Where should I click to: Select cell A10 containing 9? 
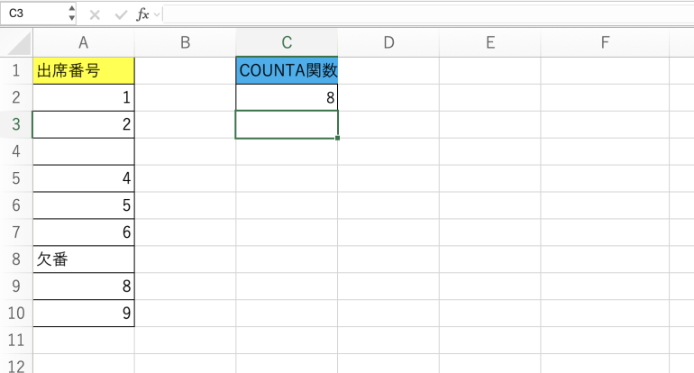click(x=83, y=314)
